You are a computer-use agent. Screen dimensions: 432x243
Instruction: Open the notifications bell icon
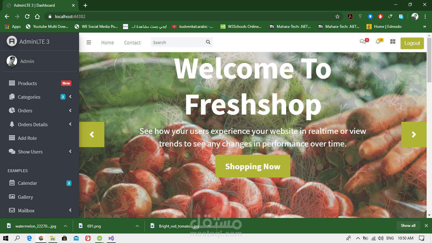(378, 41)
